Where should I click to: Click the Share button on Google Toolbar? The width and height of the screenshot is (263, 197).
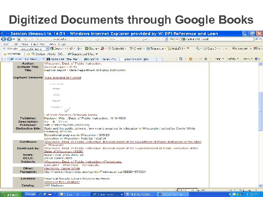pos(92,49)
